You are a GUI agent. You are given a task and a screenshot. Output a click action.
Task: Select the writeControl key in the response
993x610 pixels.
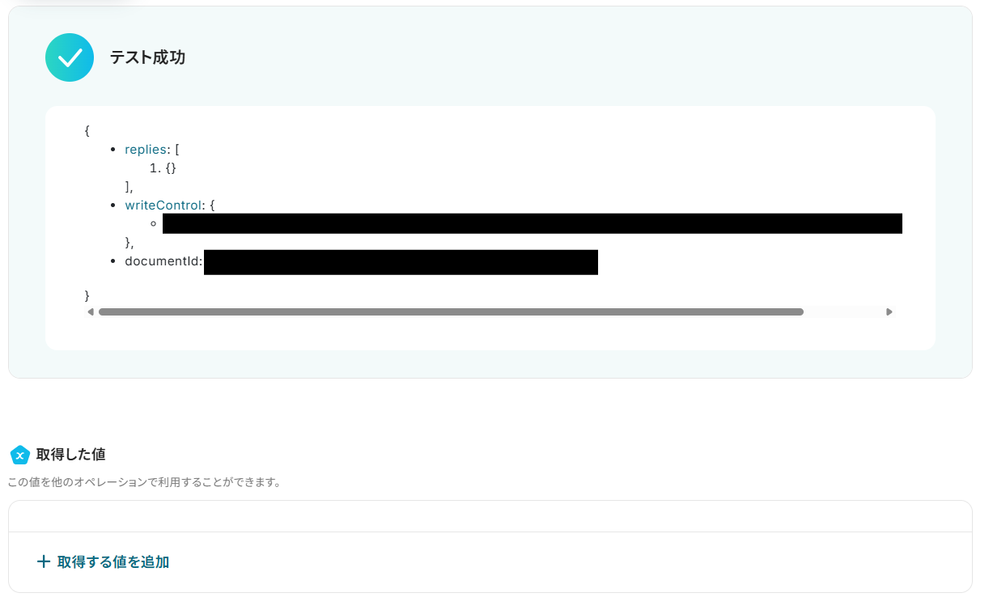163,205
